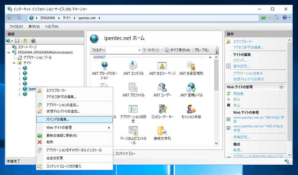Screen dimensions: 298x175
Task: Choose バインドの編集... from context menu
Action: pos(74,120)
